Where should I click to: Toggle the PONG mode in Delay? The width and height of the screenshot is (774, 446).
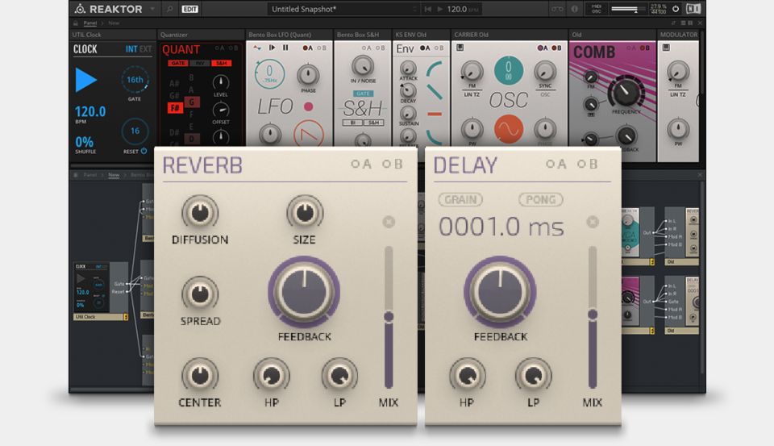pyautogui.click(x=540, y=199)
